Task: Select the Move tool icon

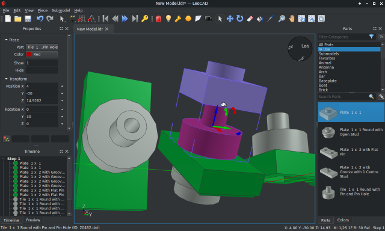Action: (230, 19)
